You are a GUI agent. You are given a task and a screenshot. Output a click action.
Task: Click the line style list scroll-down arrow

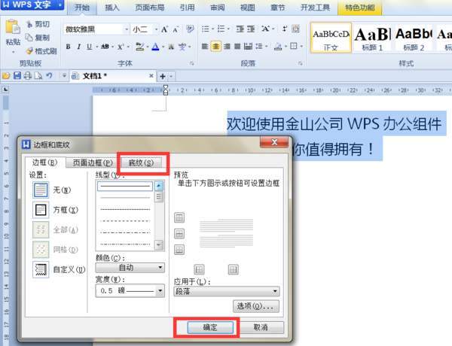pyautogui.click(x=159, y=245)
